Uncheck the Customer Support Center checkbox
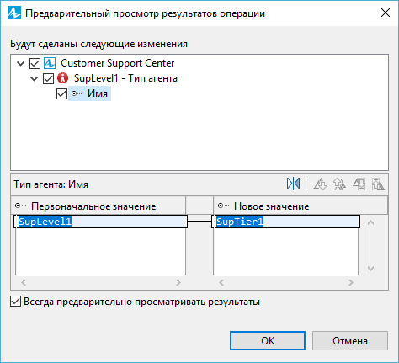Screen dimensions: 399x363 35,63
